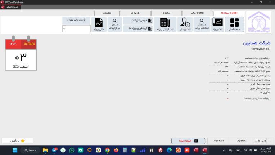The height and width of the screenshot is (155, 275).
Task: Click the یادآوری reminder button
Action: (x=18, y=141)
